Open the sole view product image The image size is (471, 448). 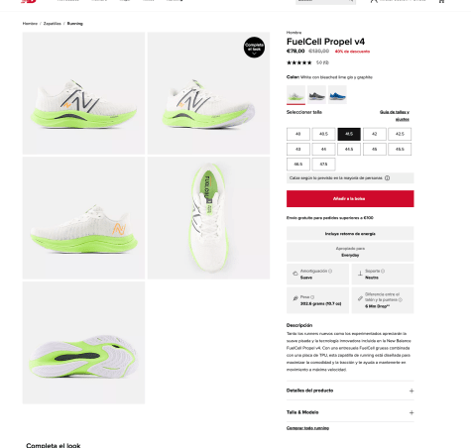(x=83, y=343)
